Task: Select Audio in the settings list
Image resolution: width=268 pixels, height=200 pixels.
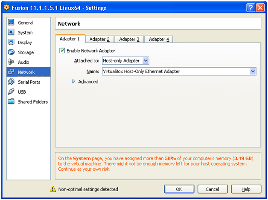Action: 29,62
